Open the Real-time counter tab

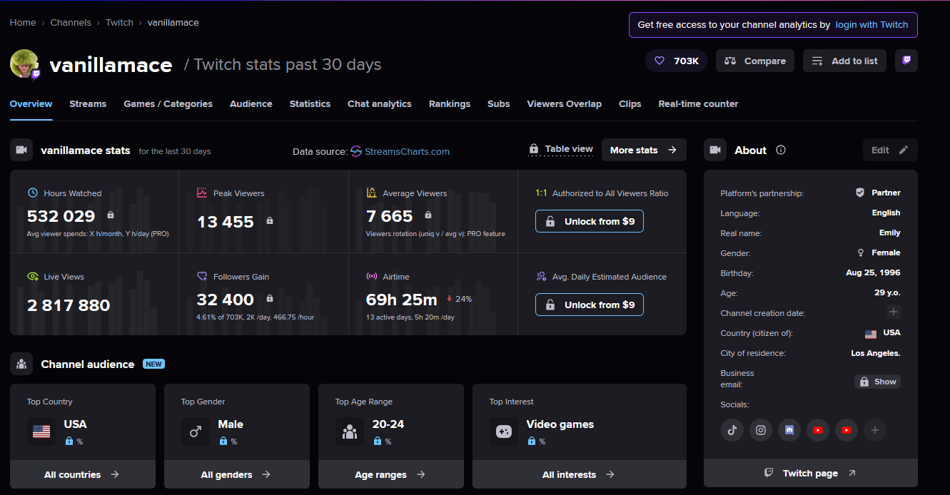(698, 103)
